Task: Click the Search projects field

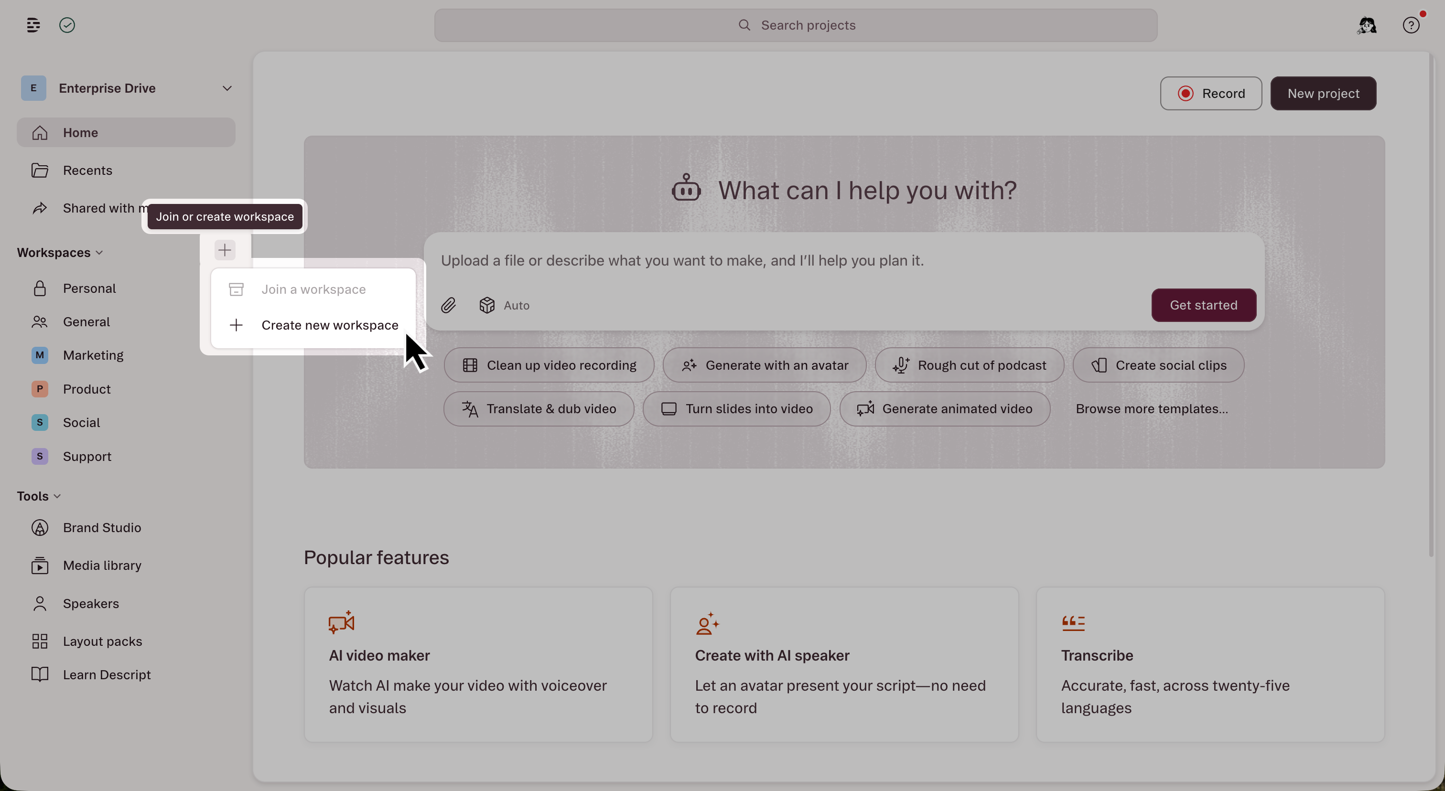Action: pos(796,25)
